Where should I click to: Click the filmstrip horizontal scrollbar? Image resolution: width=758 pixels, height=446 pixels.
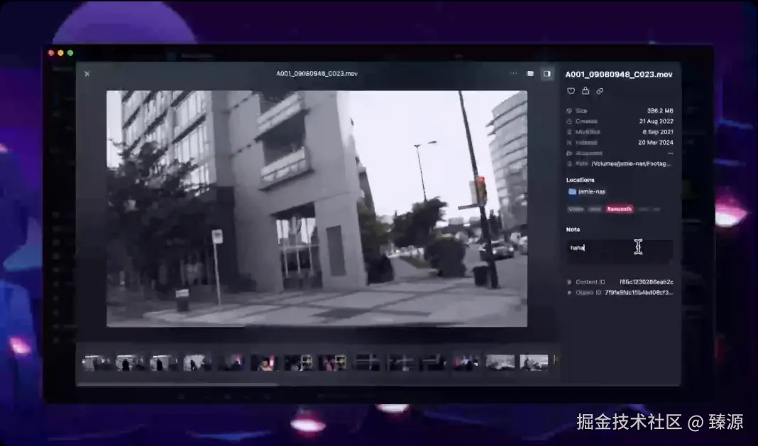[x=178, y=384]
